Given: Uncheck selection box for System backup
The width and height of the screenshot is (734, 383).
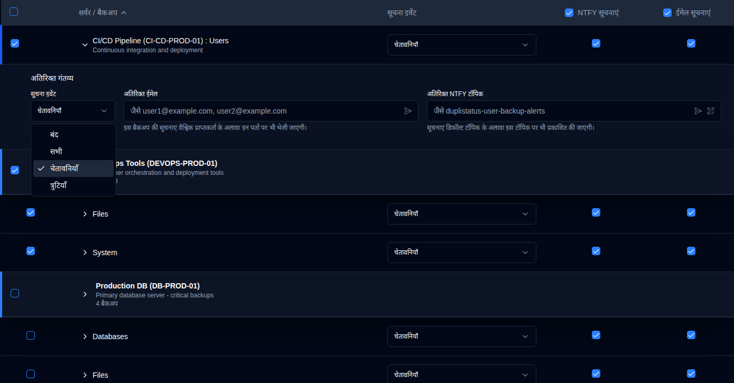Looking at the screenshot, I should coord(31,251).
